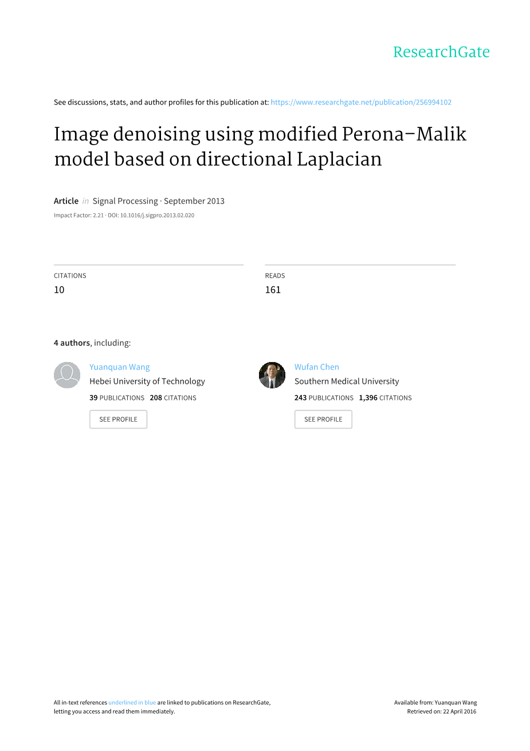Click the '39 PUBLICATIONS' stat
The image size is (530, 751).
point(117,398)
